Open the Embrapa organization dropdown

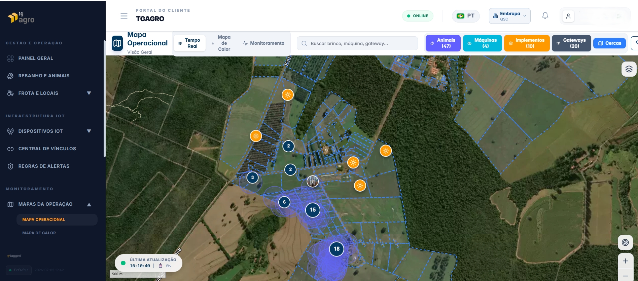click(509, 16)
